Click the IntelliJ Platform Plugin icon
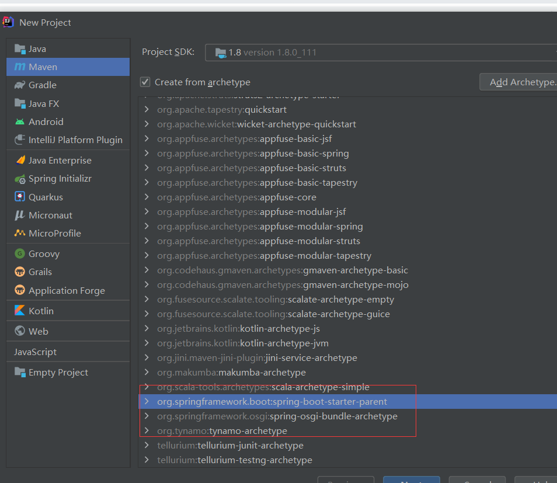The image size is (557, 483). [x=20, y=140]
